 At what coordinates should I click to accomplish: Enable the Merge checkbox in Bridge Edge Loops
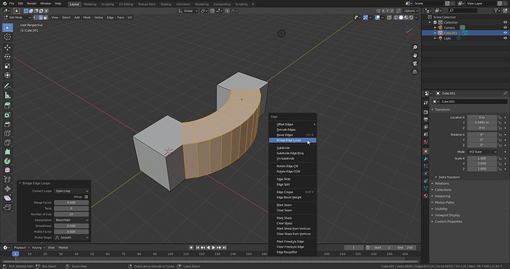(86, 197)
